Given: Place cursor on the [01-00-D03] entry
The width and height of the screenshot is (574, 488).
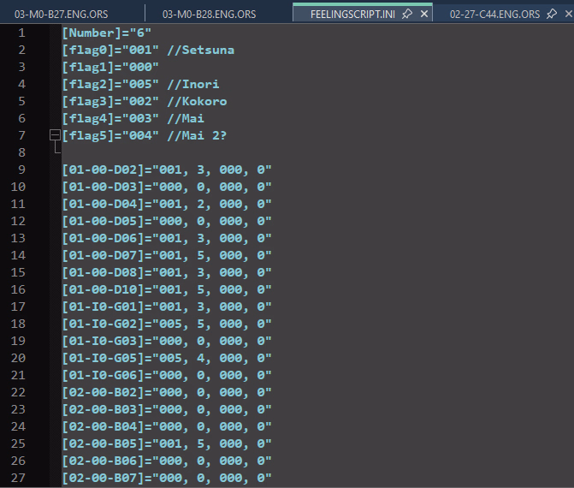Looking at the screenshot, I should 167,187.
